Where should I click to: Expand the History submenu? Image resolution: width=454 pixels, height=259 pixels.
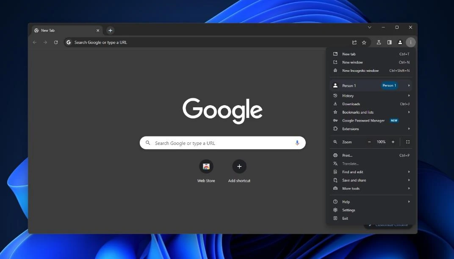[x=371, y=95]
